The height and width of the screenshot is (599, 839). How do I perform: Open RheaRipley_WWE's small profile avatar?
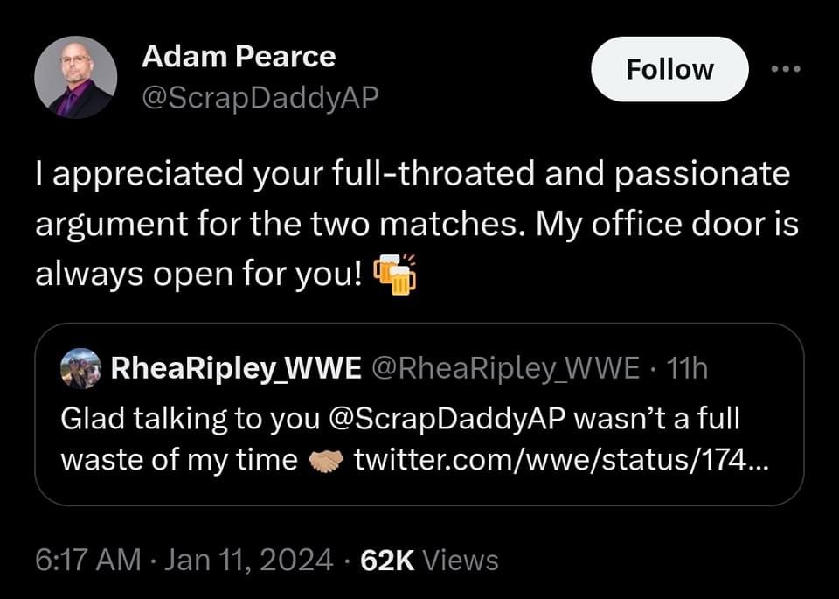80,369
